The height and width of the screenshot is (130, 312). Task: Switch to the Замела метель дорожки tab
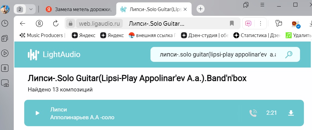[x=79, y=9]
